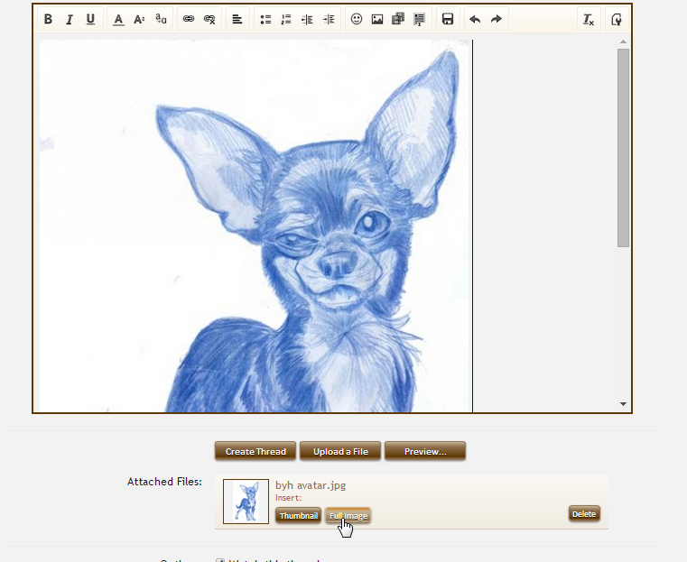Toggle the Watch this thread checkbox
This screenshot has width=687, height=562.
(x=220, y=560)
